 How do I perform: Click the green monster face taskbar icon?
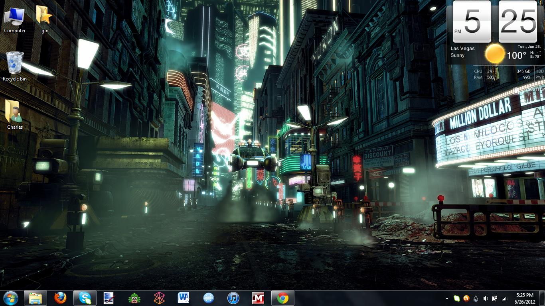pos(134,298)
